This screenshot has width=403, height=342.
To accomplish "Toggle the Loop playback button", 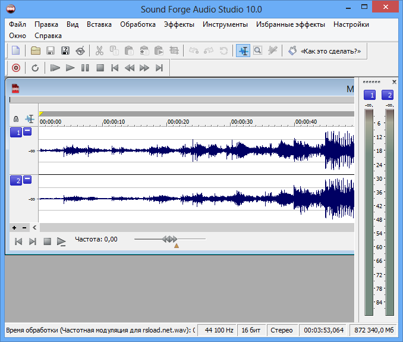I will pos(35,68).
